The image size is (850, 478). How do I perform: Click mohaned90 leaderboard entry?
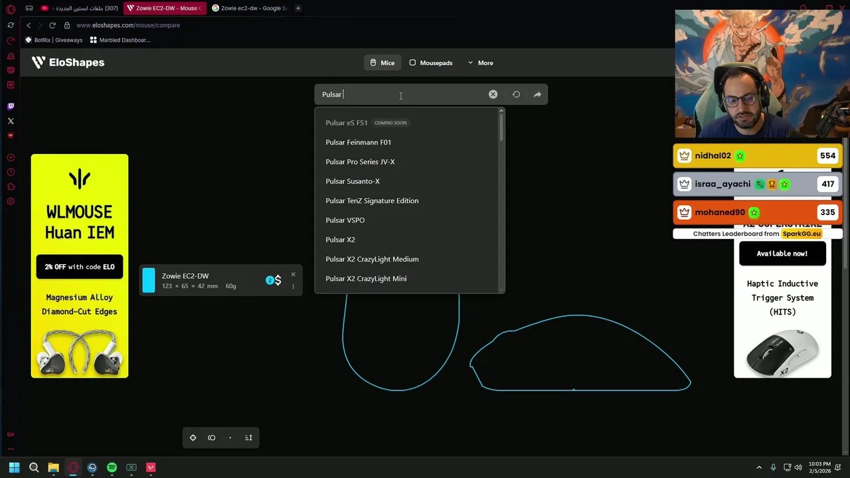(757, 212)
